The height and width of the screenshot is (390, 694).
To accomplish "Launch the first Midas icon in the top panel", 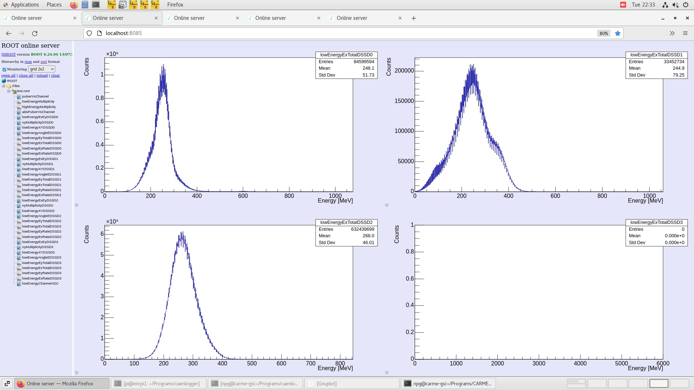I will pyautogui.click(x=112, y=5).
